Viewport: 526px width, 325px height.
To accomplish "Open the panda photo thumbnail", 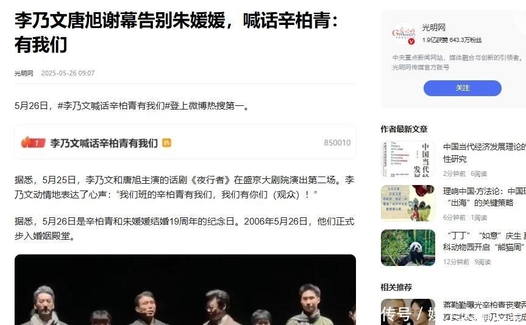I will click(408, 248).
